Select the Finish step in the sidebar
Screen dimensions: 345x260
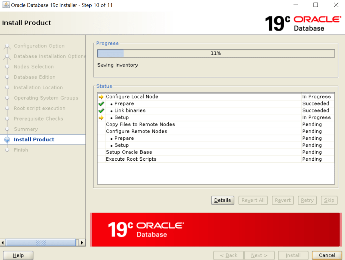pyautogui.click(x=21, y=150)
